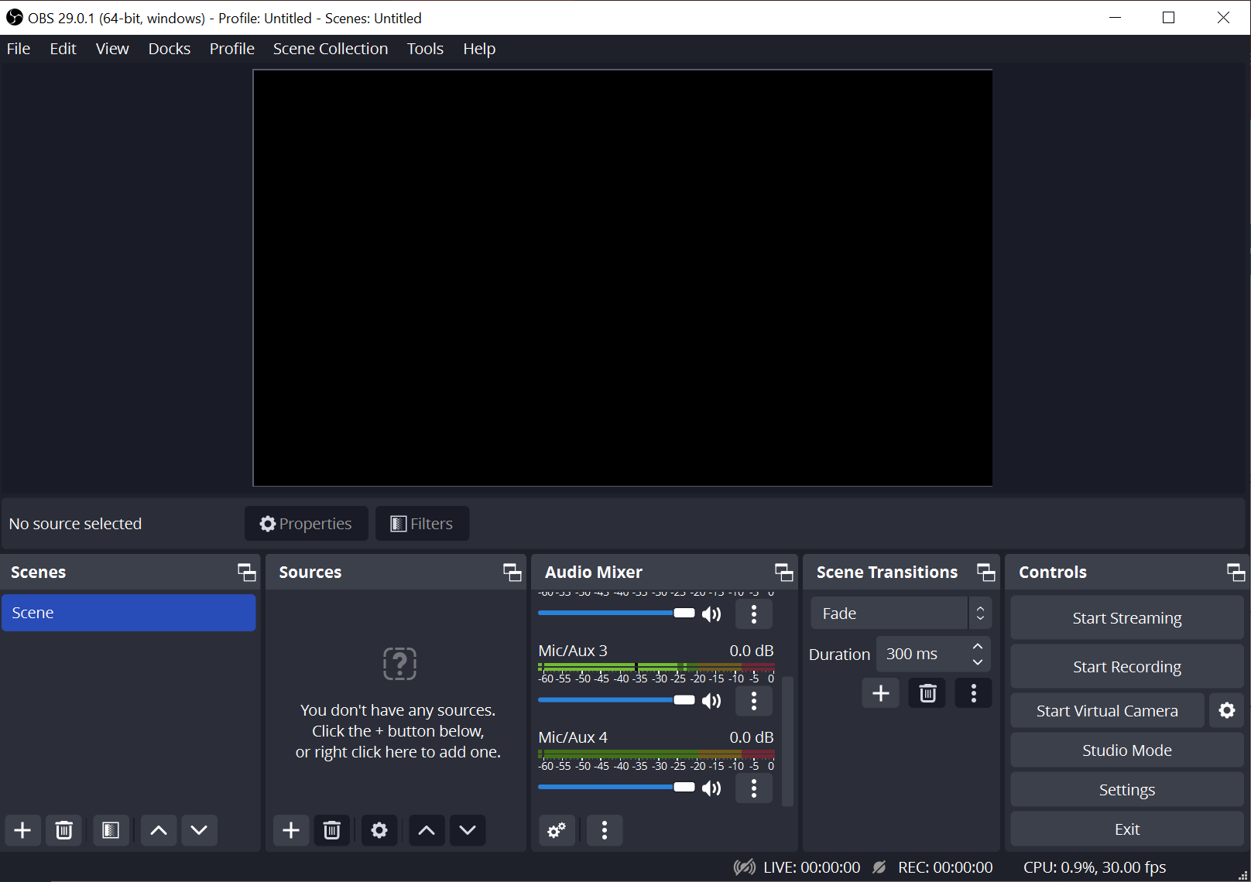Move source up in Sources panel

click(427, 830)
